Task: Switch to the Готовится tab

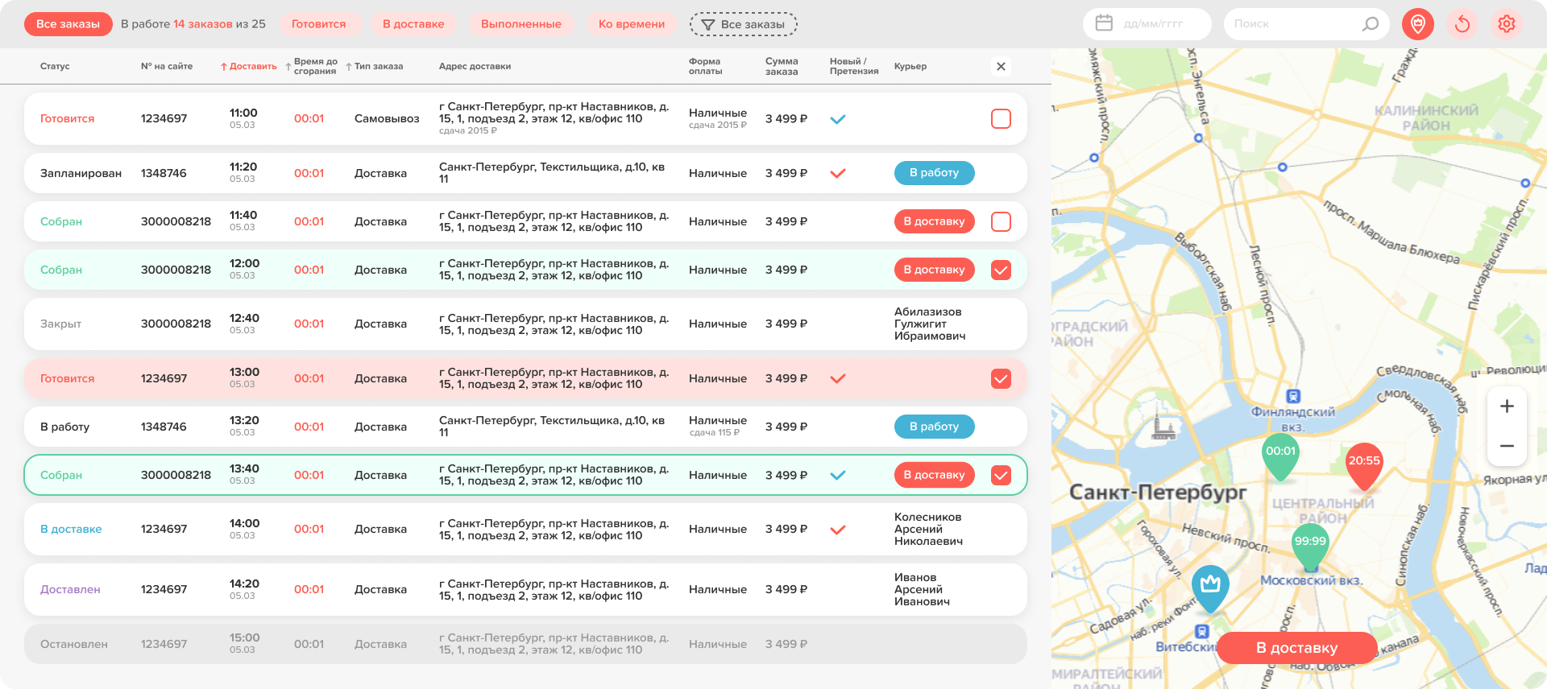Action: (318, 24)
